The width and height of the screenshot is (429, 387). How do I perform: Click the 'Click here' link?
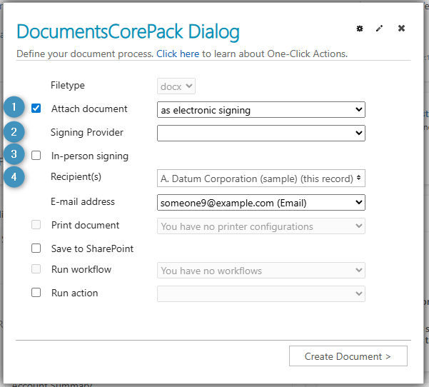(178, 54)
